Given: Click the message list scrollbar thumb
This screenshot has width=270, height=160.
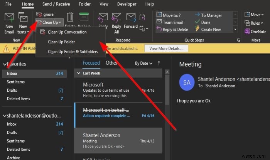Looking at the screenshot, I should (x=167, y=90).
